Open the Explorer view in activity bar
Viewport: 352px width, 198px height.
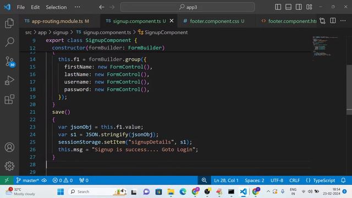tap(9, 23)
